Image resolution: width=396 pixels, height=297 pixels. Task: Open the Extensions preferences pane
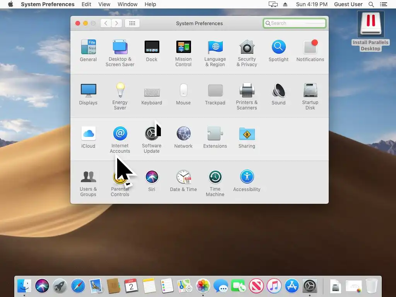point(215,137)
